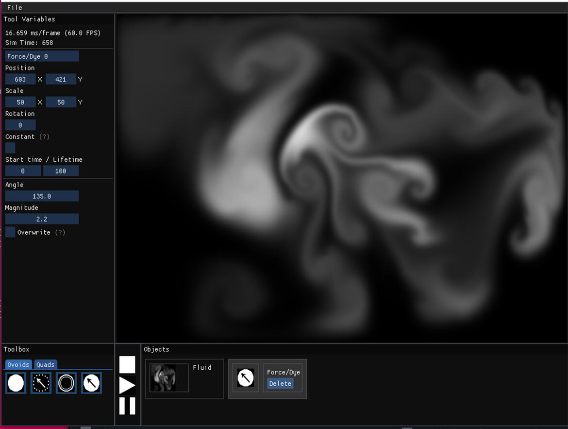Open the File menu

15,7
